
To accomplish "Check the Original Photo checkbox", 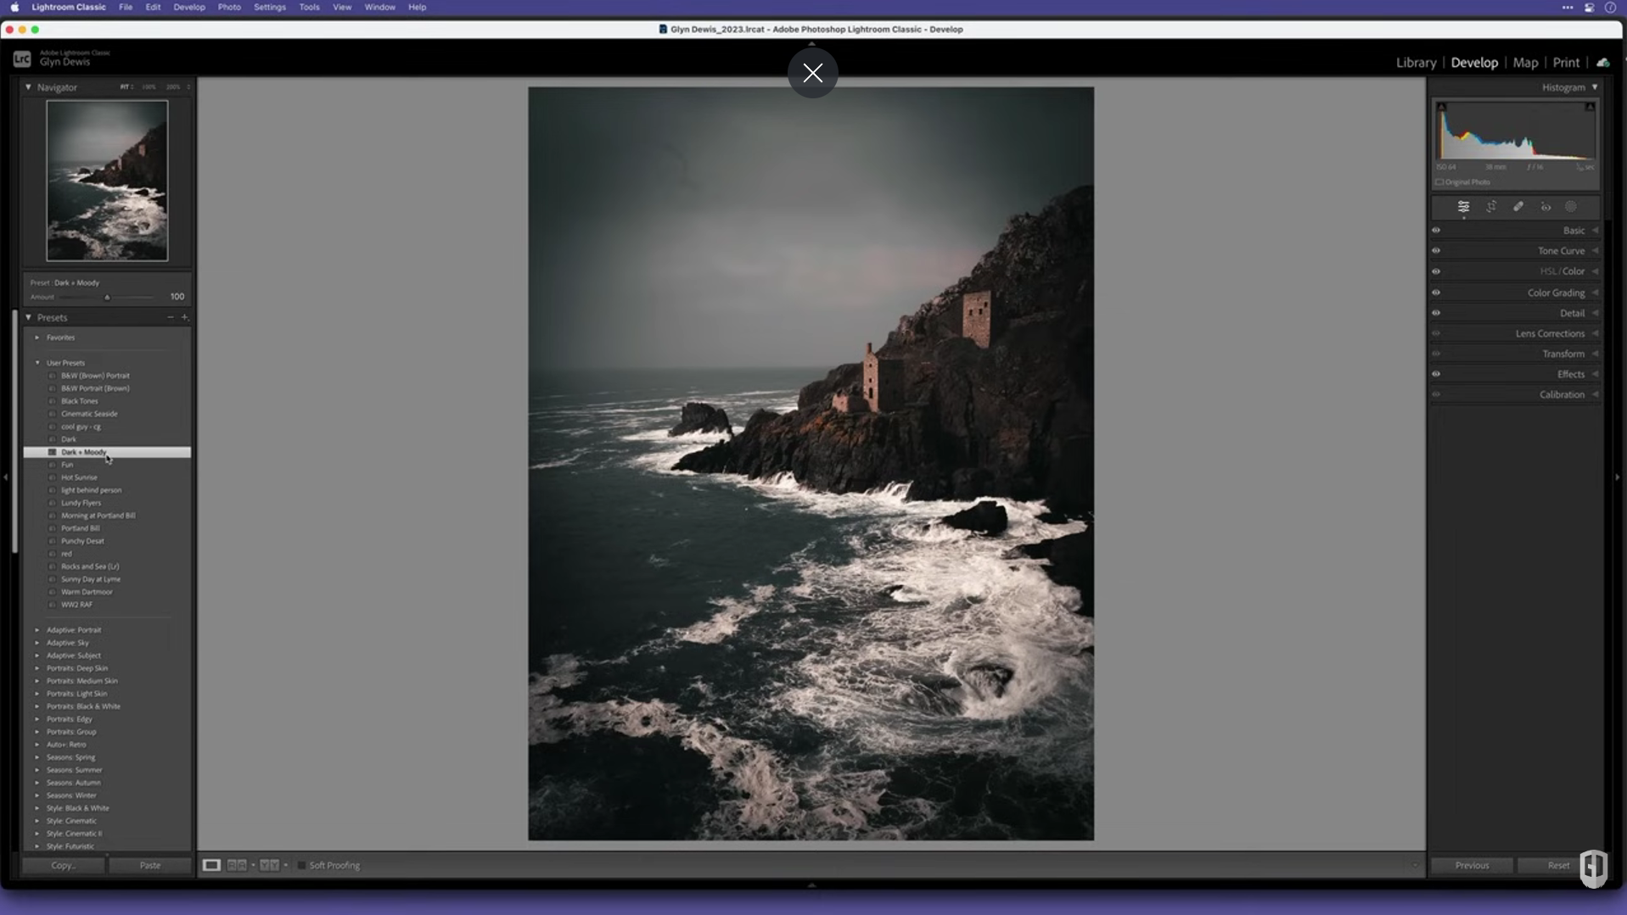I will pos(1439,182).
